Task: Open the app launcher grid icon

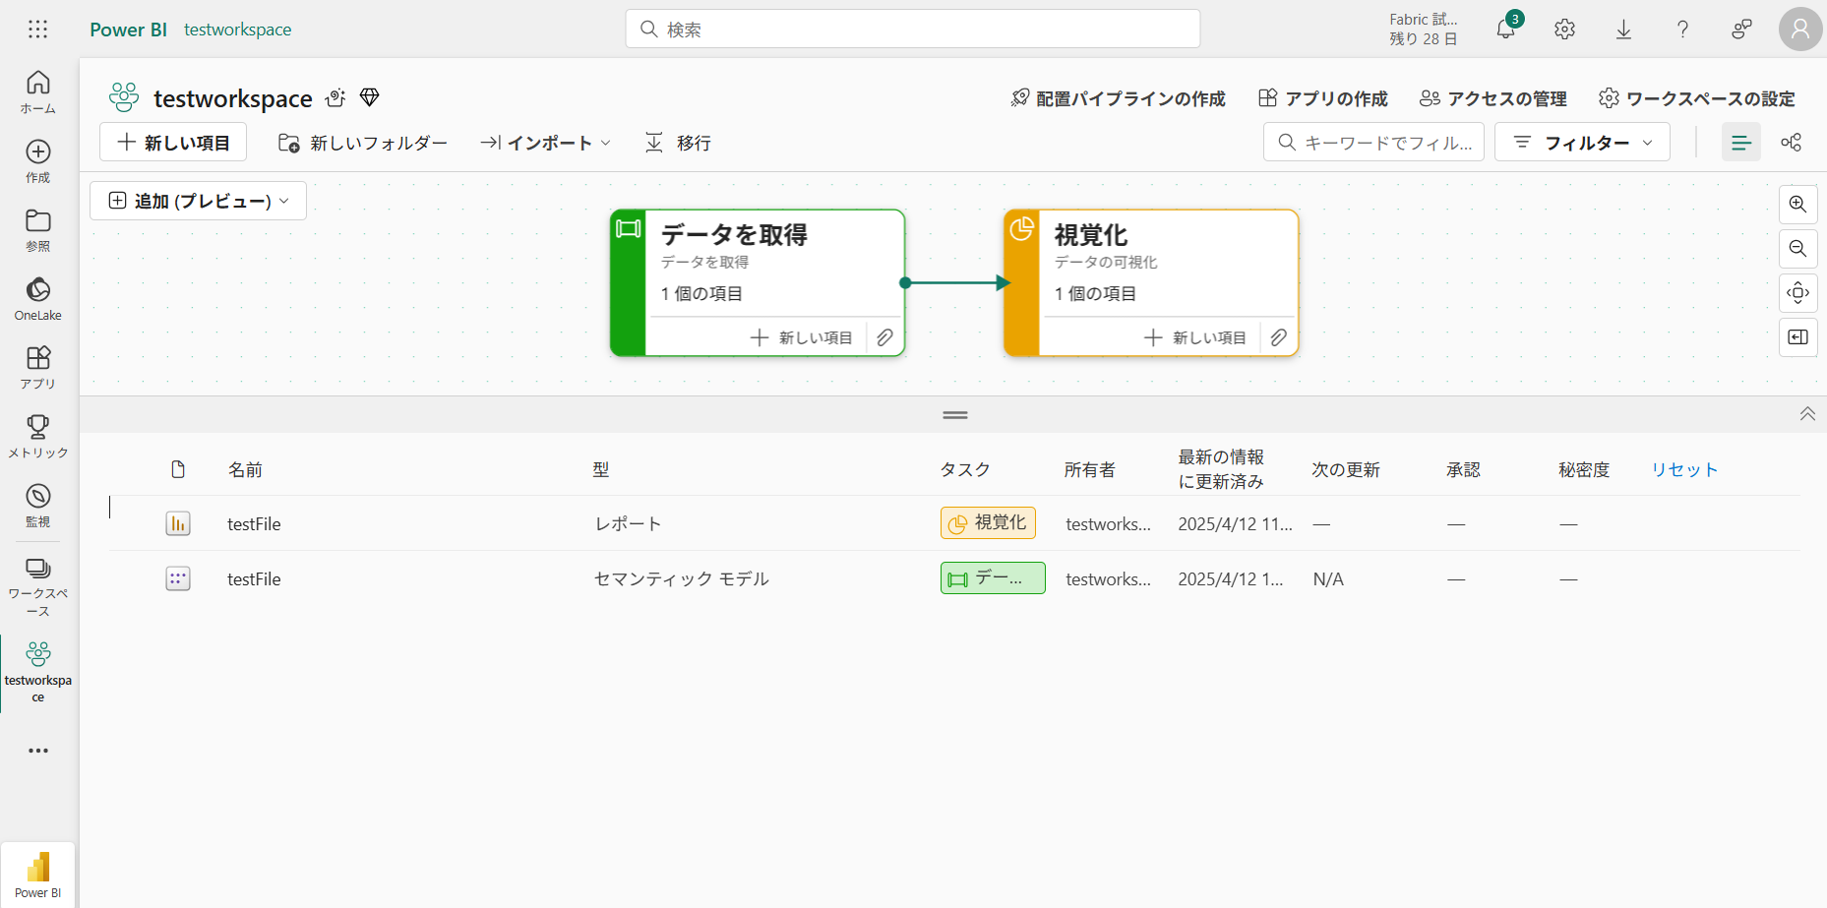Action: click(38, 30)
